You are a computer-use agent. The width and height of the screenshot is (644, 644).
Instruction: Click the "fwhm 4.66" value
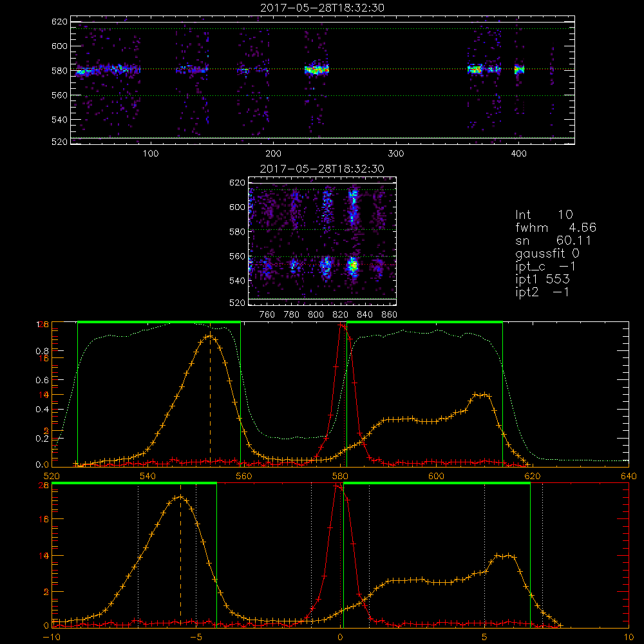pyautogui.click(x=556, y=227)
